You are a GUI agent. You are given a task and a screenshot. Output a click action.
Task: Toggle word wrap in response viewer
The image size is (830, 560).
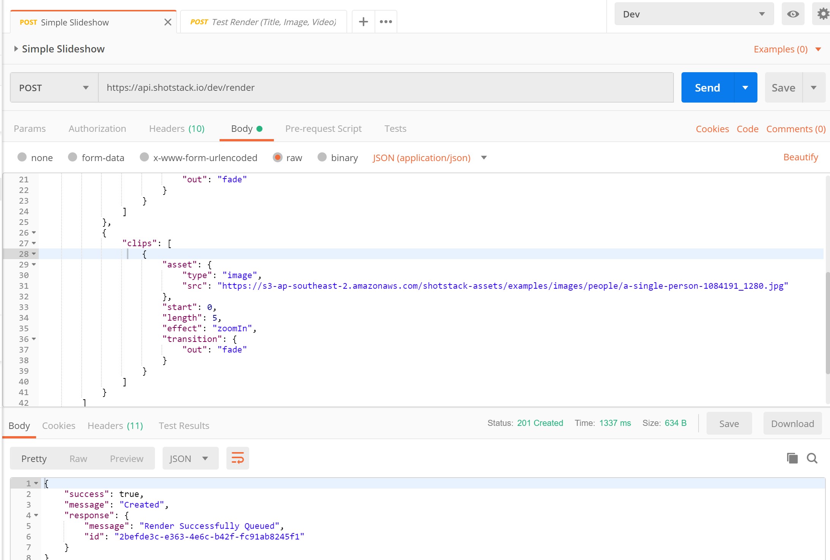coord(237,458)
